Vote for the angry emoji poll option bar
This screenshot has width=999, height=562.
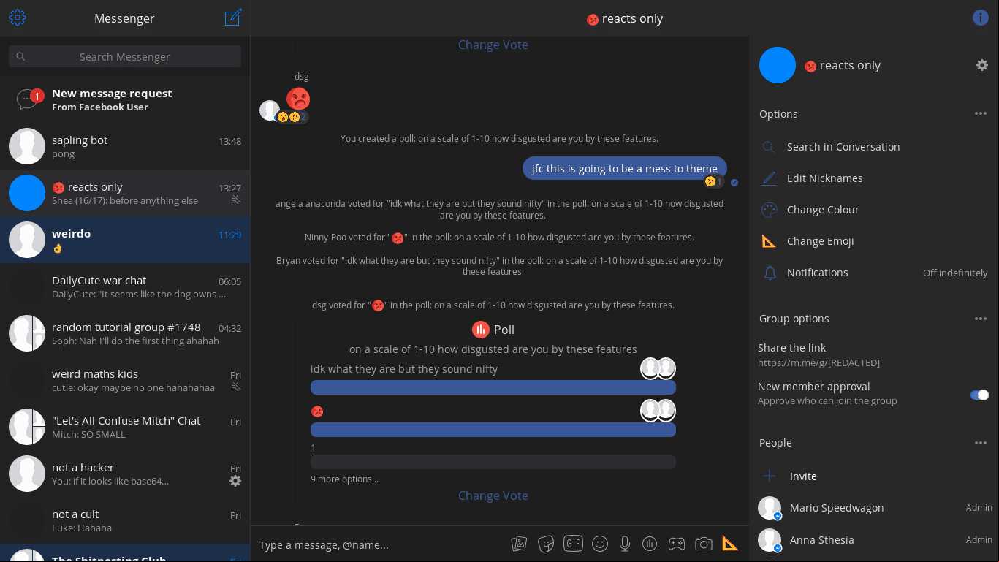pos(493,430)
